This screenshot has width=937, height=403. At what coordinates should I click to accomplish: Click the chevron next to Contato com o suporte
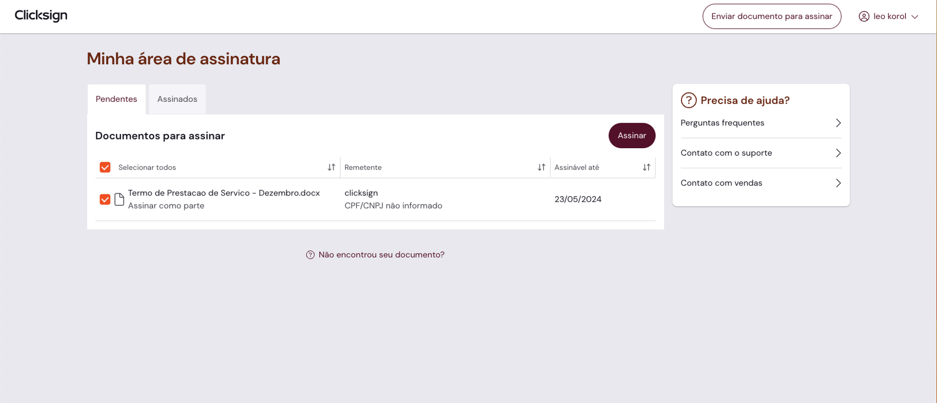coord(837,153)
